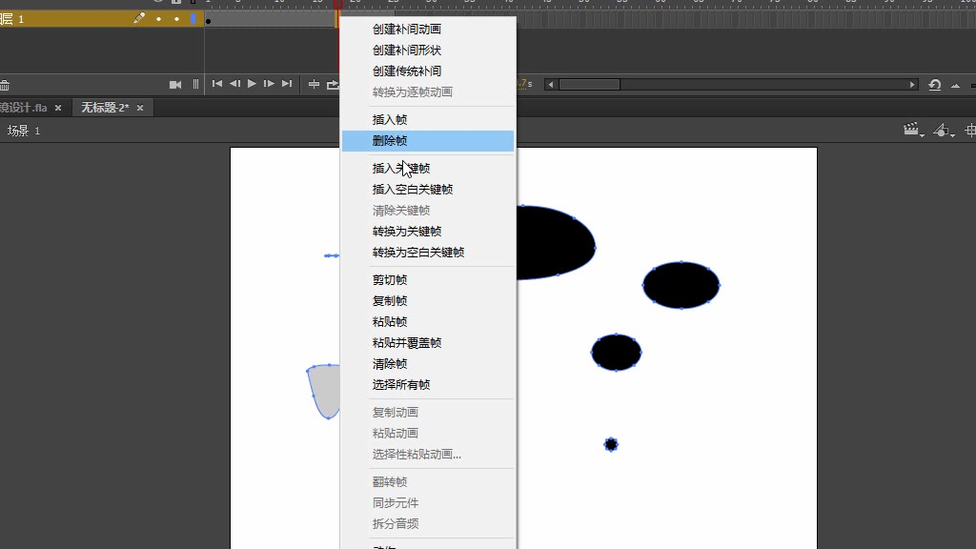
Task: Toggle visibility dot for layer 1
Action: [x=158, y=19]
